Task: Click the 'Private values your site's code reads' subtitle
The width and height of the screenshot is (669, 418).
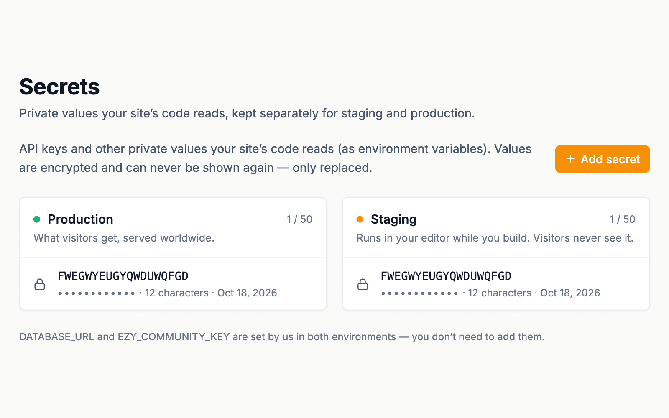Action: tap(247, 113)
